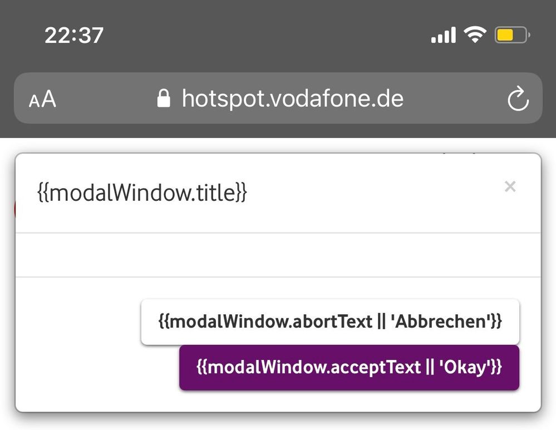Tap the cellular signal bars icon
The height and width of the screenshot is (430, 556).
[x=443, y=34]
